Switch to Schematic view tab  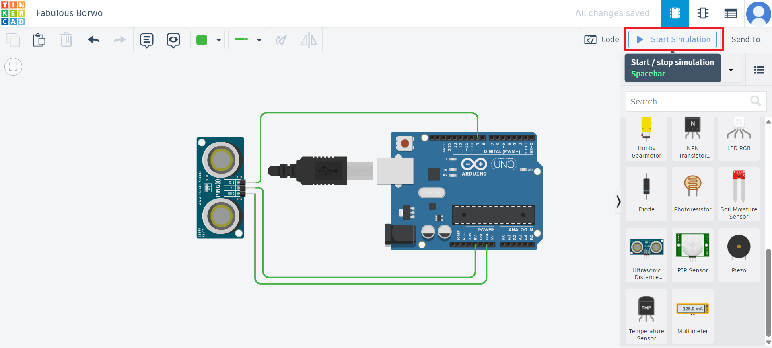pyautogui.click(x=703, y=13)
